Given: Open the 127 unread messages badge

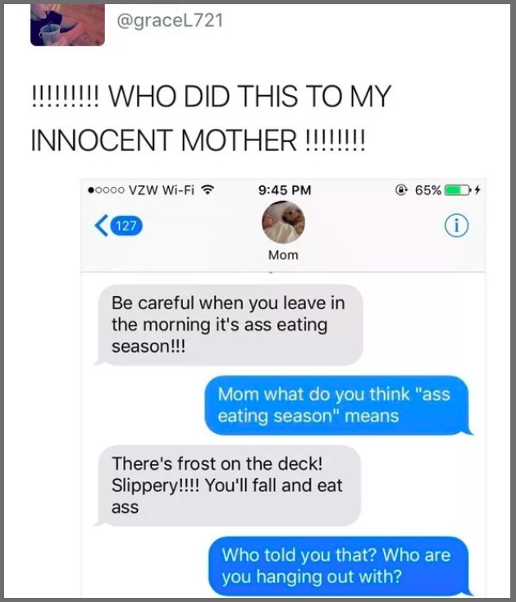Looking at the screenshot, I should click(x=126, y=226).
